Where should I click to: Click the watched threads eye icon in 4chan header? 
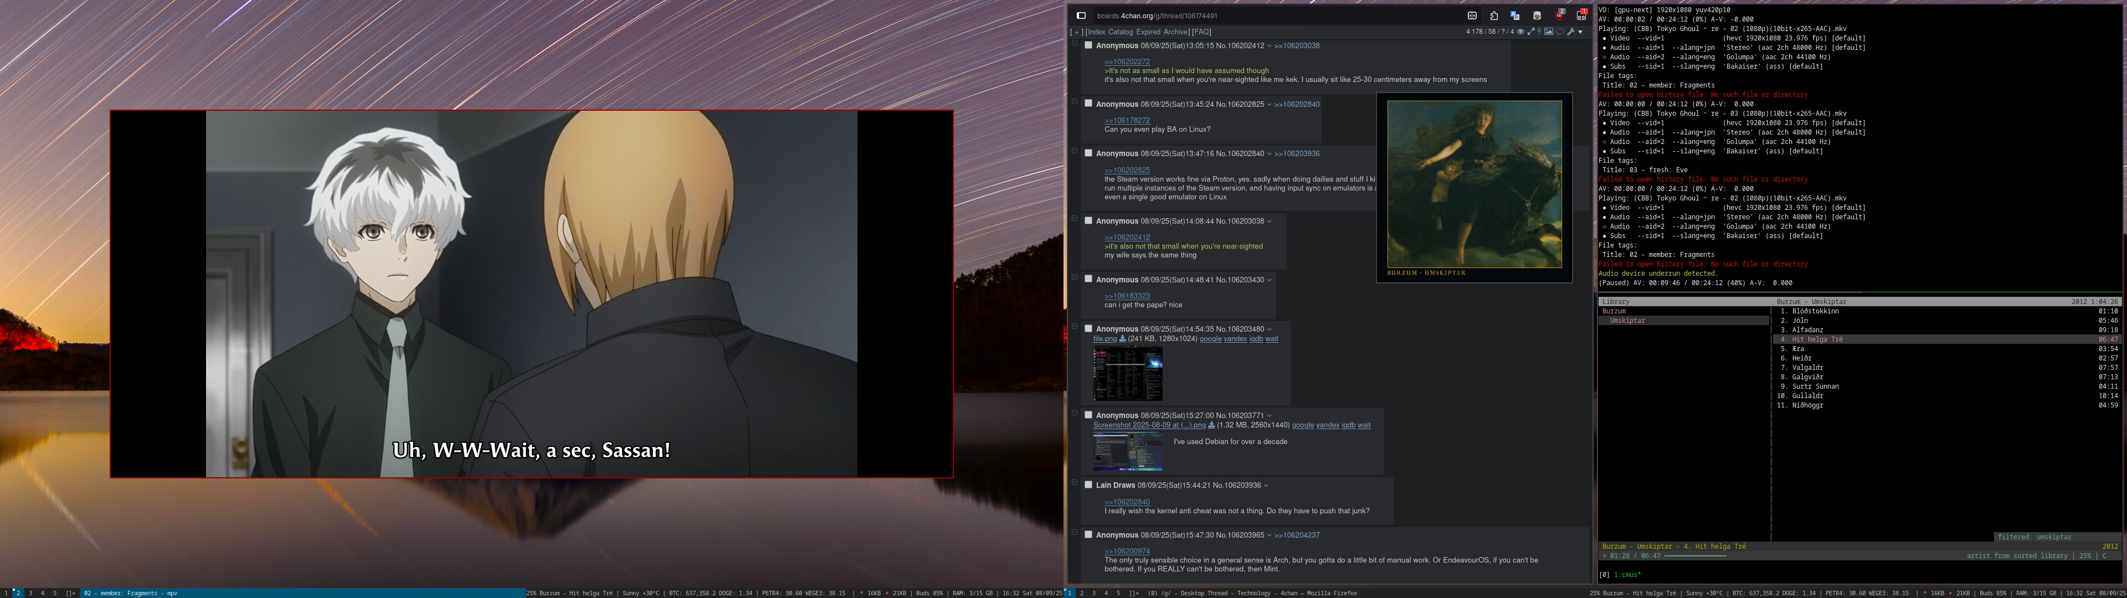pyautogui.click(x=1520, y=32)
